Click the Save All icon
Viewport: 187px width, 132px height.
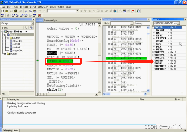point(15,11)
